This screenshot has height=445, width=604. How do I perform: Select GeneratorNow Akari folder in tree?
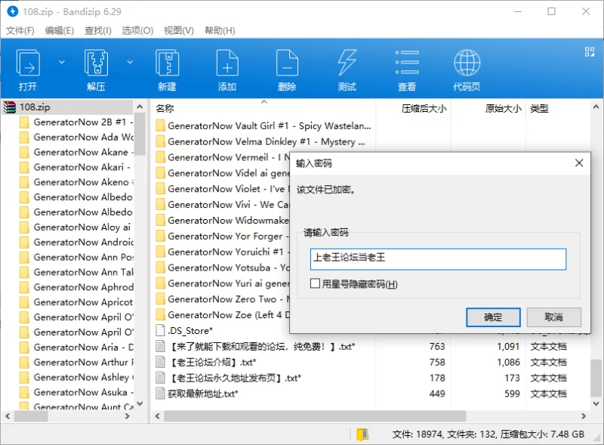pyautogui.click(x=76, y=168)
